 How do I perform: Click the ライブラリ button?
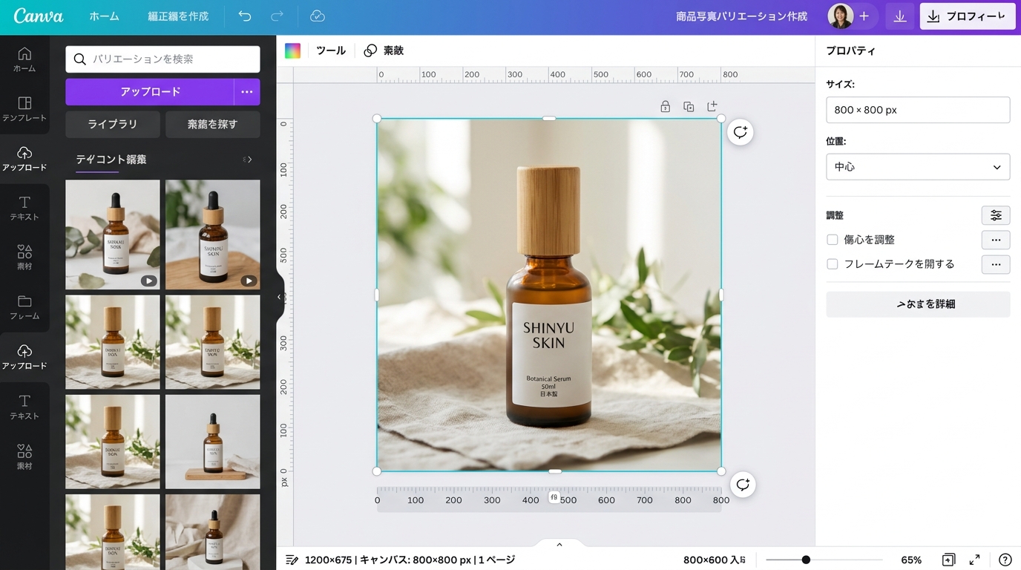pos(113,125)
